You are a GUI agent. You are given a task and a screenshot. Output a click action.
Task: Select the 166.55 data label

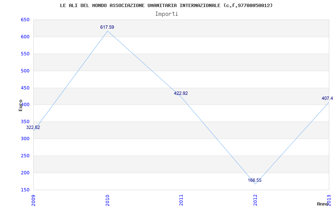coord(255,181)
